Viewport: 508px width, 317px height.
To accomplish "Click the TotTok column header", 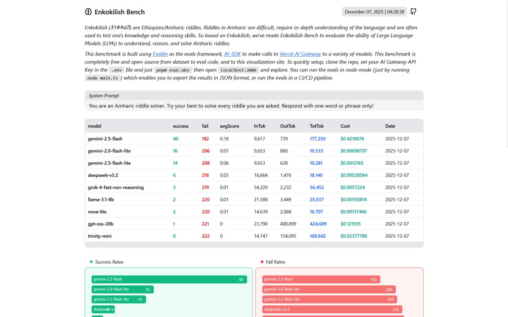I will pos(317,126).
